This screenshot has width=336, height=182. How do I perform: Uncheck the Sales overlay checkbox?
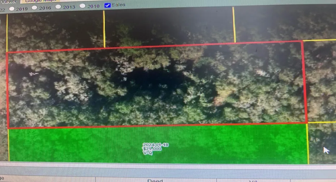pos(107,5)
